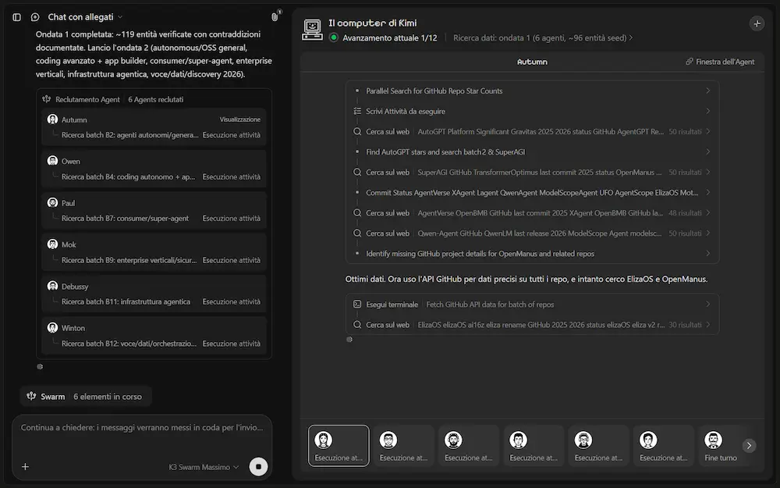
Task: Open the Finestra dell'Agent link
Action: [x=720, y=62]
